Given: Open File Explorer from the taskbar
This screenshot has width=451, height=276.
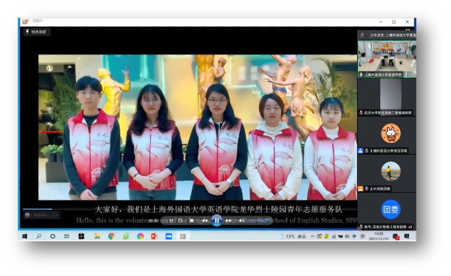Looking at the screenshot, I should click(x=97, y=236).
